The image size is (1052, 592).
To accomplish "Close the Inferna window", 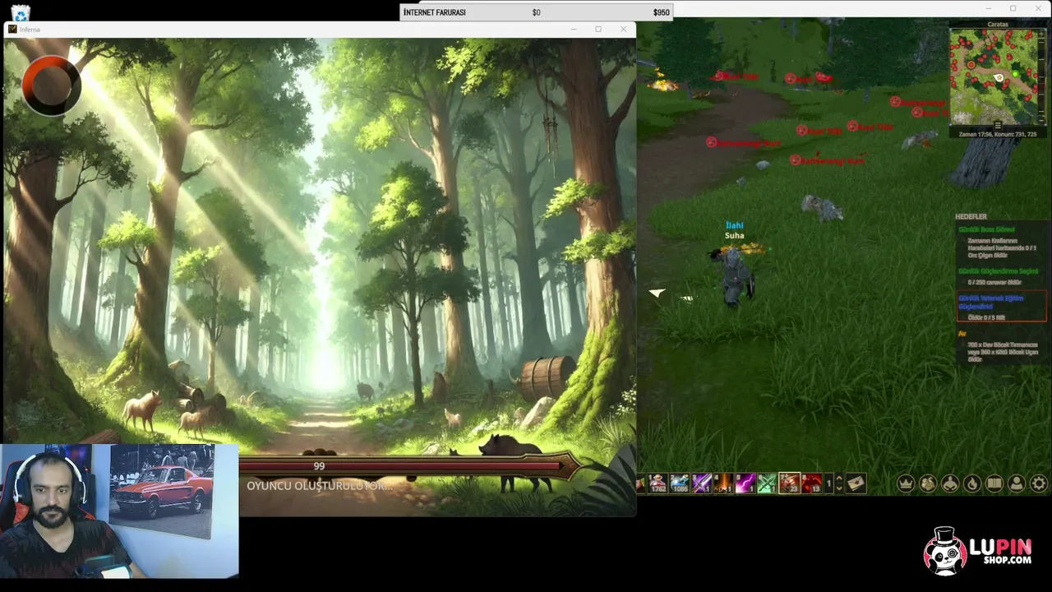I will (x=623, y=30).
